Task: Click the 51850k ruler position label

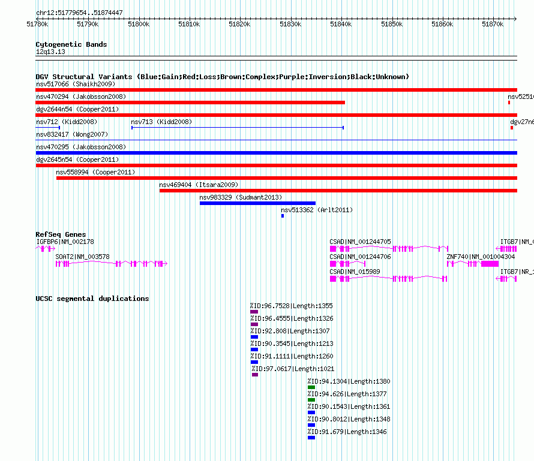Action: [392, 24]
